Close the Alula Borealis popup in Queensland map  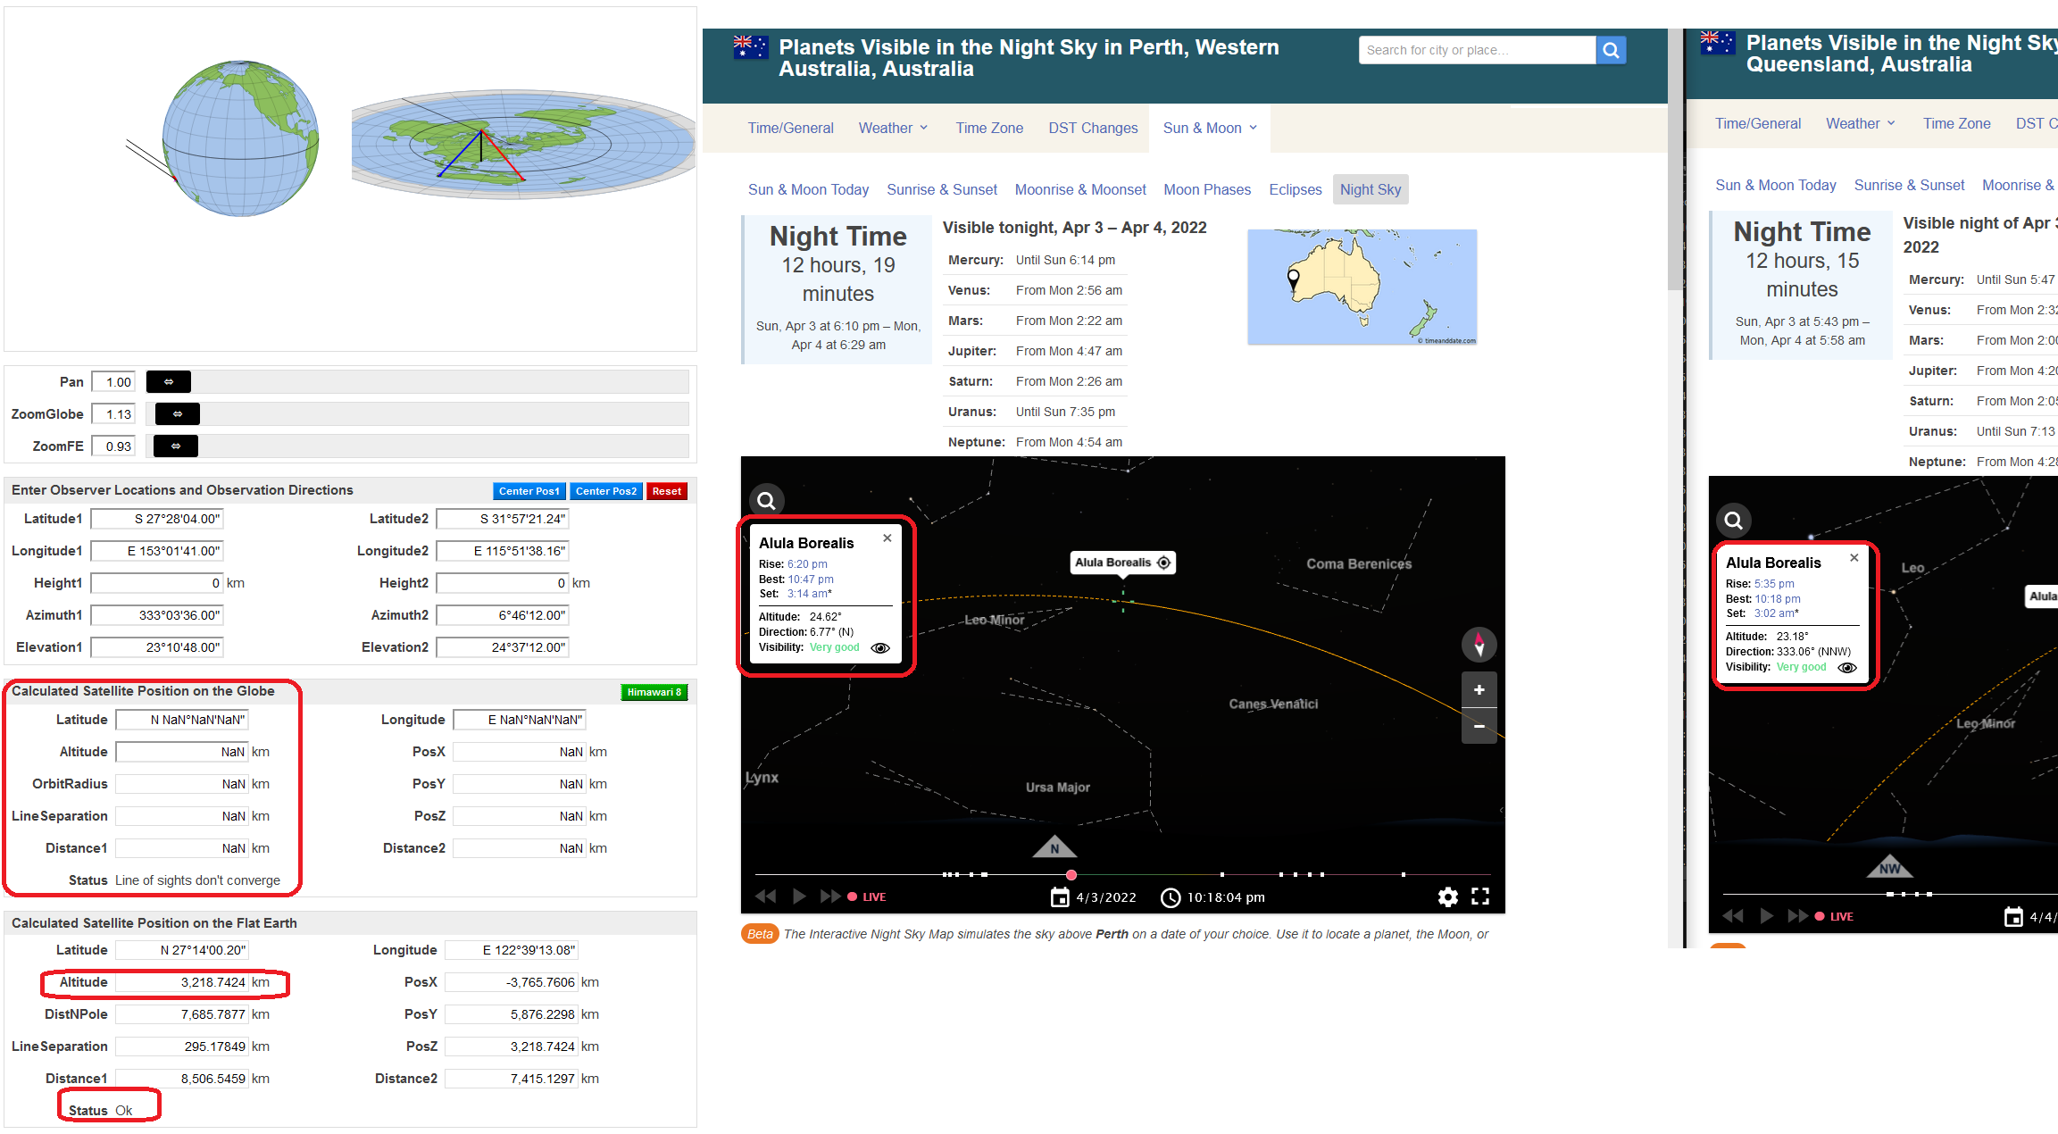pos(1854,557)
